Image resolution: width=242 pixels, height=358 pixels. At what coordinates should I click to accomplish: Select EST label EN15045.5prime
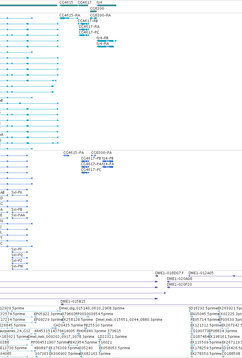click(x=205, y=314)
